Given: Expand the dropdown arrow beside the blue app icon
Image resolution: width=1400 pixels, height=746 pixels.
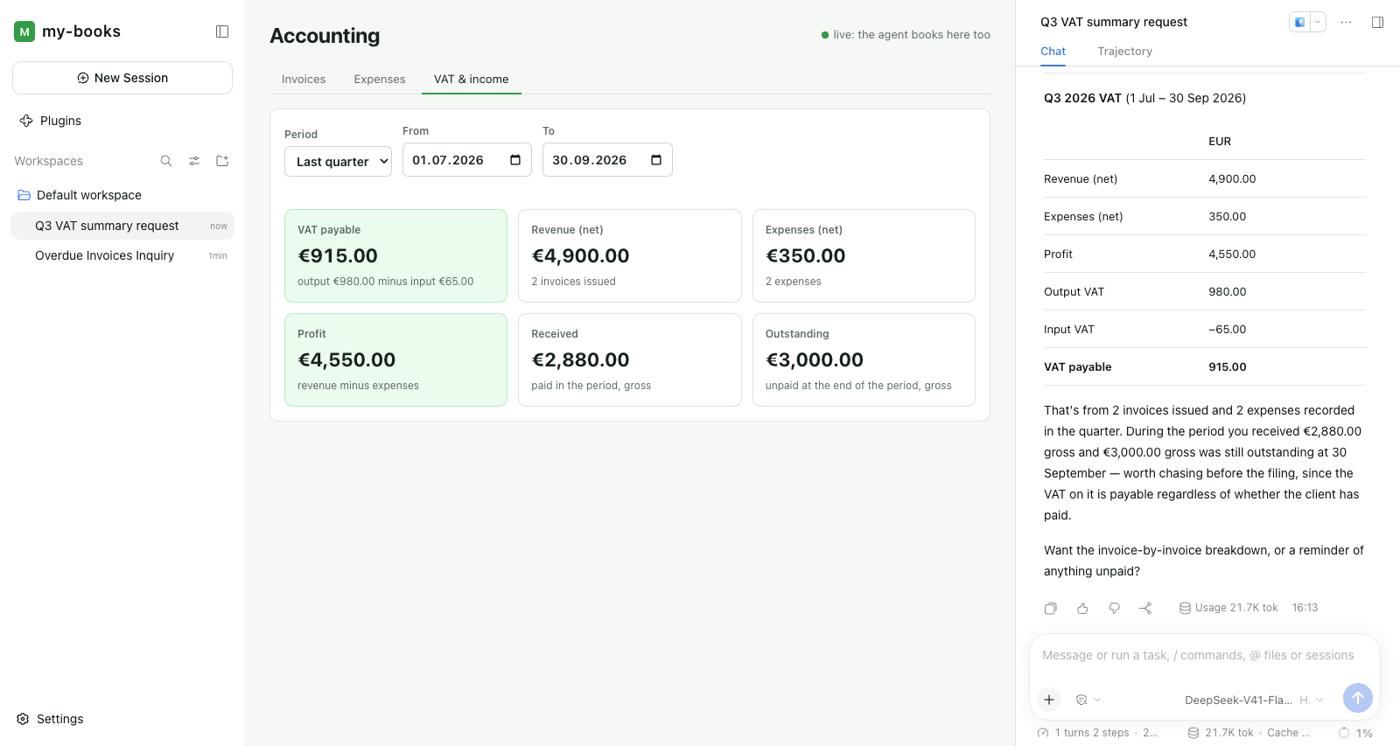Looking at the screenshot, I should point(1318,22).
